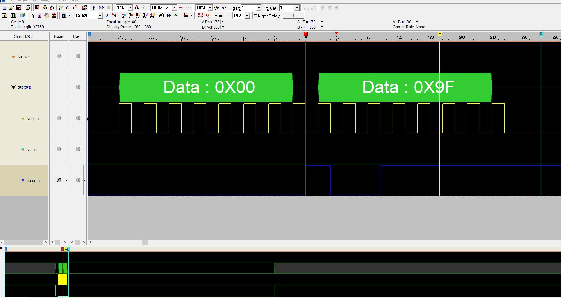Toggle filter for DATA channel
Image resolution: width=561 pixels, height=298 pixels.
coord(78,180)
